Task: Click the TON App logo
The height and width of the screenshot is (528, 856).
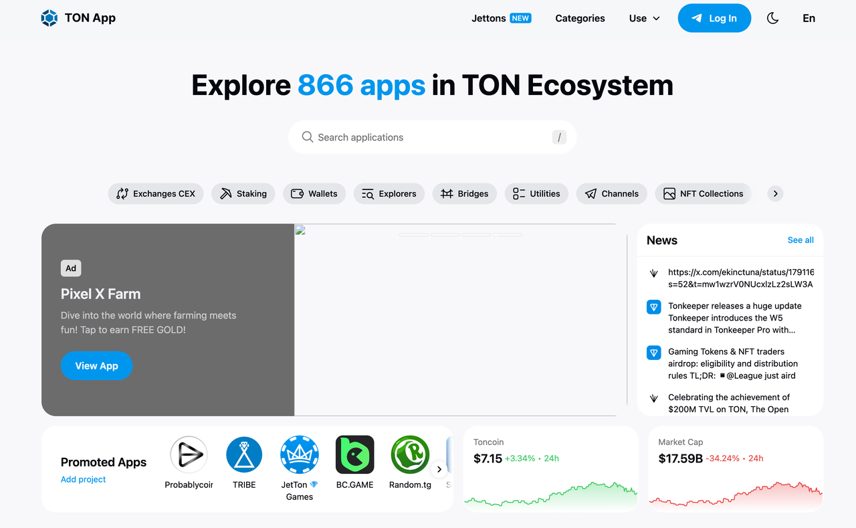Action: [x=78, y=18]
